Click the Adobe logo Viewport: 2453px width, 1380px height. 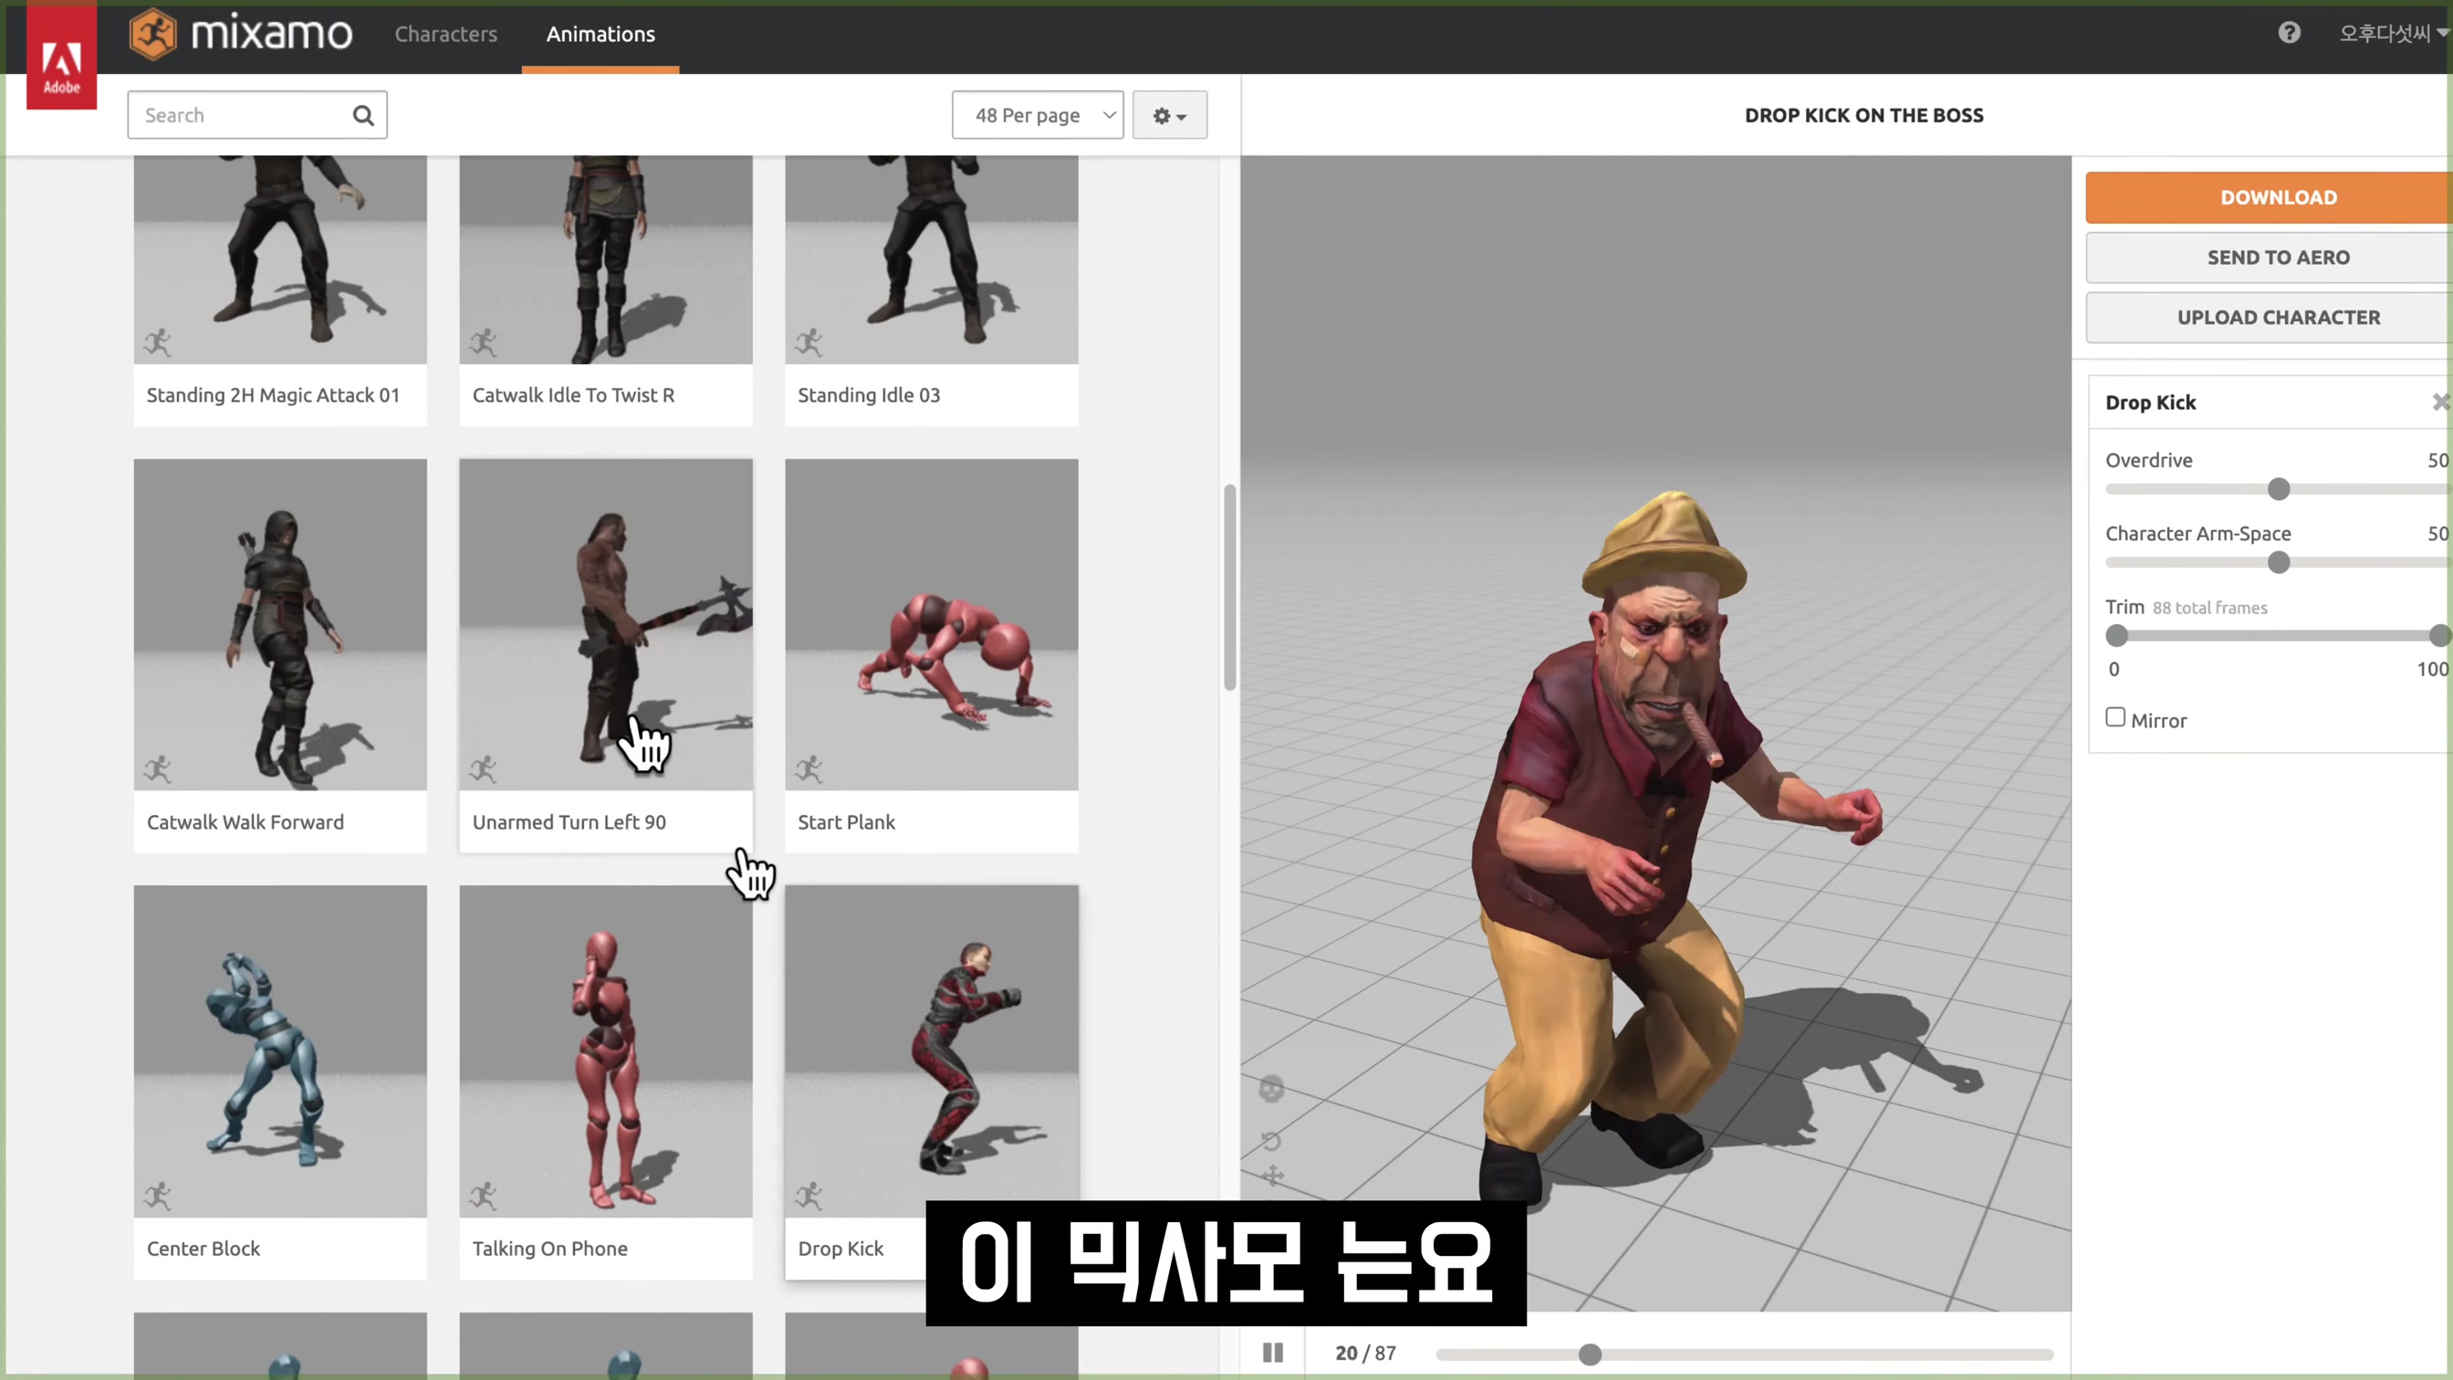pyautogui.click(x=61, y=57)
